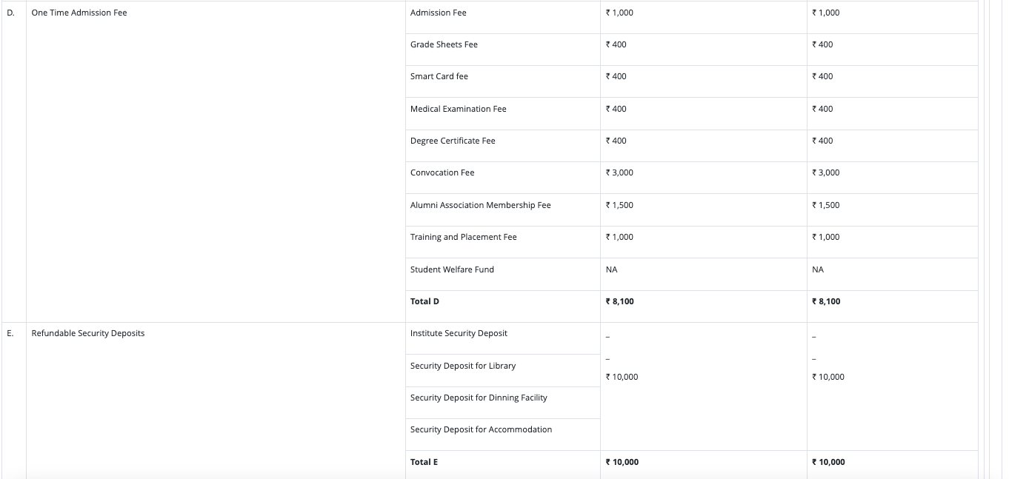Click the "One Time Admission Fee" section label

(x=79, y=13)
